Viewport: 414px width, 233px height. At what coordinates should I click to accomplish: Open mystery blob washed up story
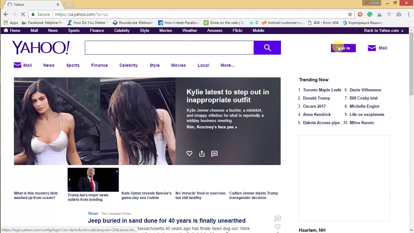pos(36,195)
